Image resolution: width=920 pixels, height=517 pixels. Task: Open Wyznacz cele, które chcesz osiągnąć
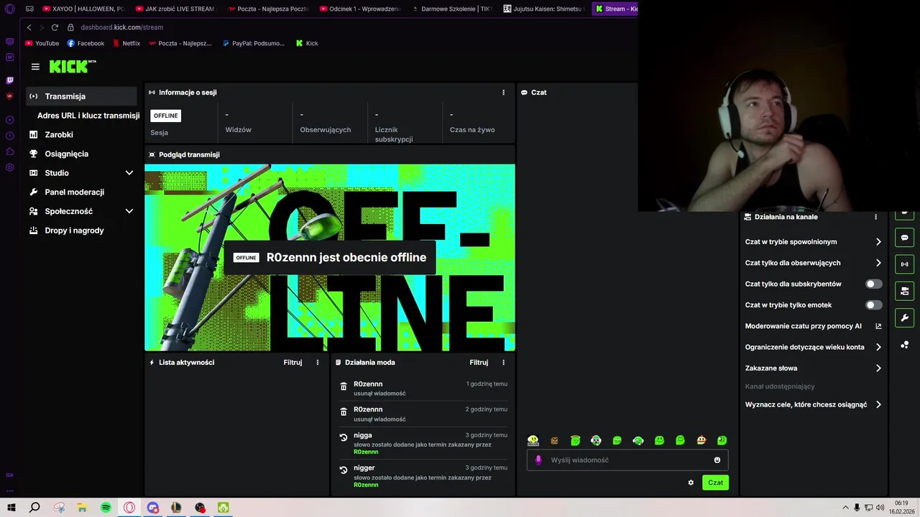coord(813,404)
